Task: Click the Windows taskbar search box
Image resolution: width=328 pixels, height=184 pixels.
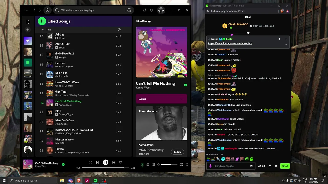Action: pos(33,181)
